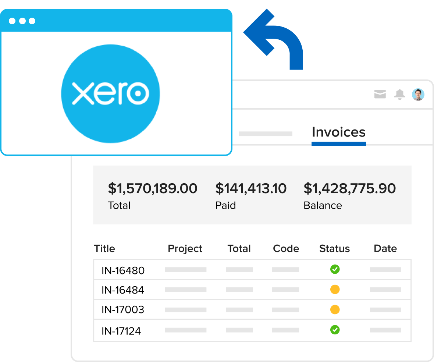Click green status icon for IN-17124
Viewport: 434px width, 362px height.
[335, 330]
